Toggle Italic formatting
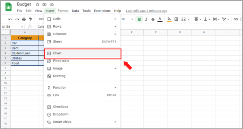Image resolution: width=243 pixels, height=129 pixels. point(146,19)
